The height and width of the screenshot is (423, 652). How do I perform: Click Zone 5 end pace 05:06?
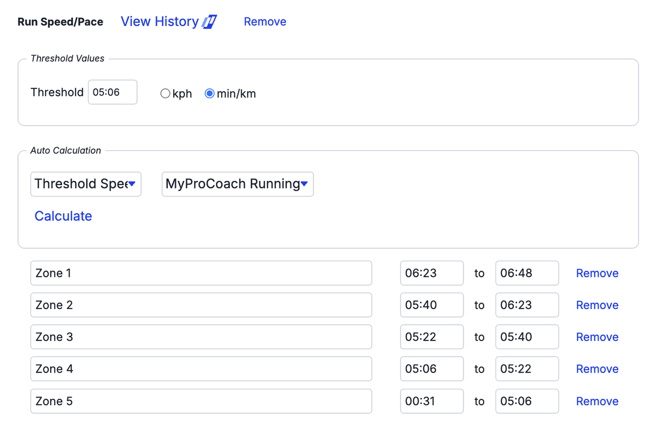tap(527, 401)
